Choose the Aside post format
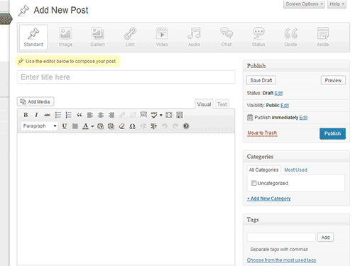355x266 pixels. (323, 37)
